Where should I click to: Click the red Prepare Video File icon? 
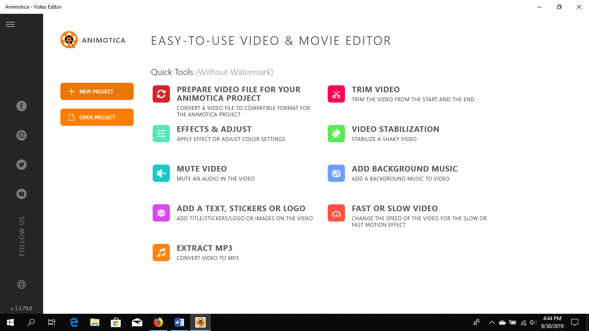161,94
